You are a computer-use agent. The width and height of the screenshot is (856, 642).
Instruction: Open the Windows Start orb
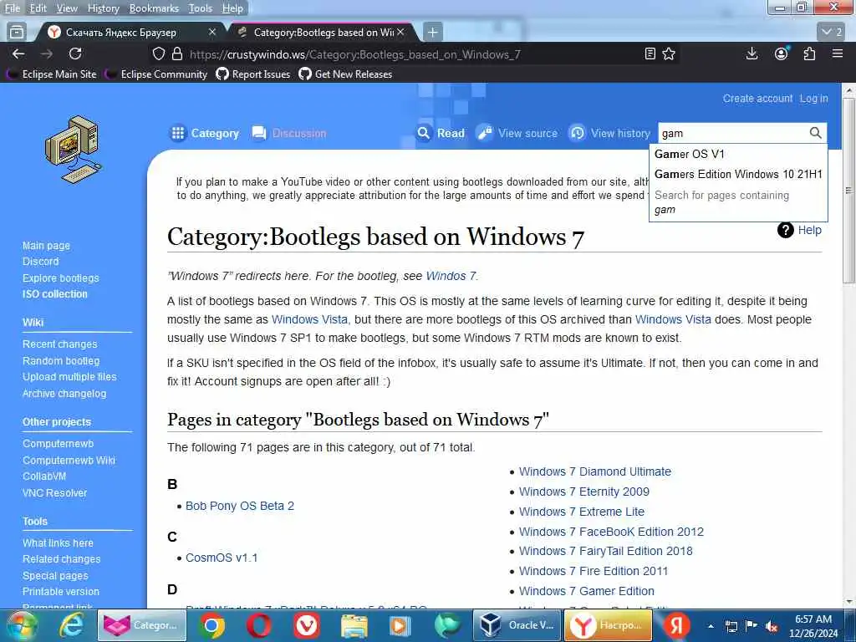click(22, 625)
